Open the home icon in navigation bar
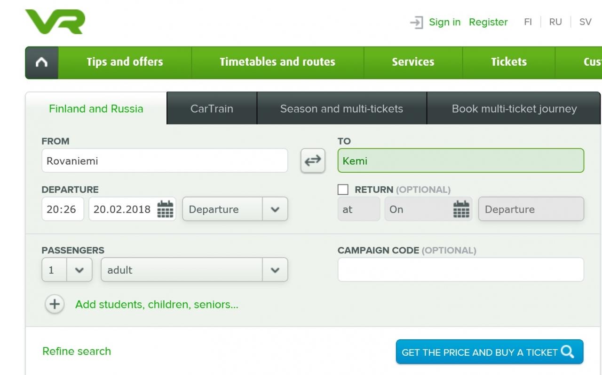 click(42, 62)
